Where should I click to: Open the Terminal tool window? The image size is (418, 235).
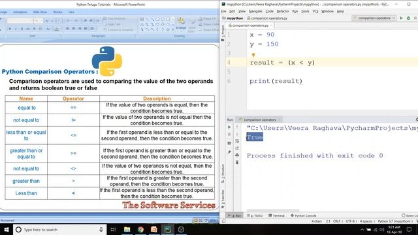[x=276, y=215]
